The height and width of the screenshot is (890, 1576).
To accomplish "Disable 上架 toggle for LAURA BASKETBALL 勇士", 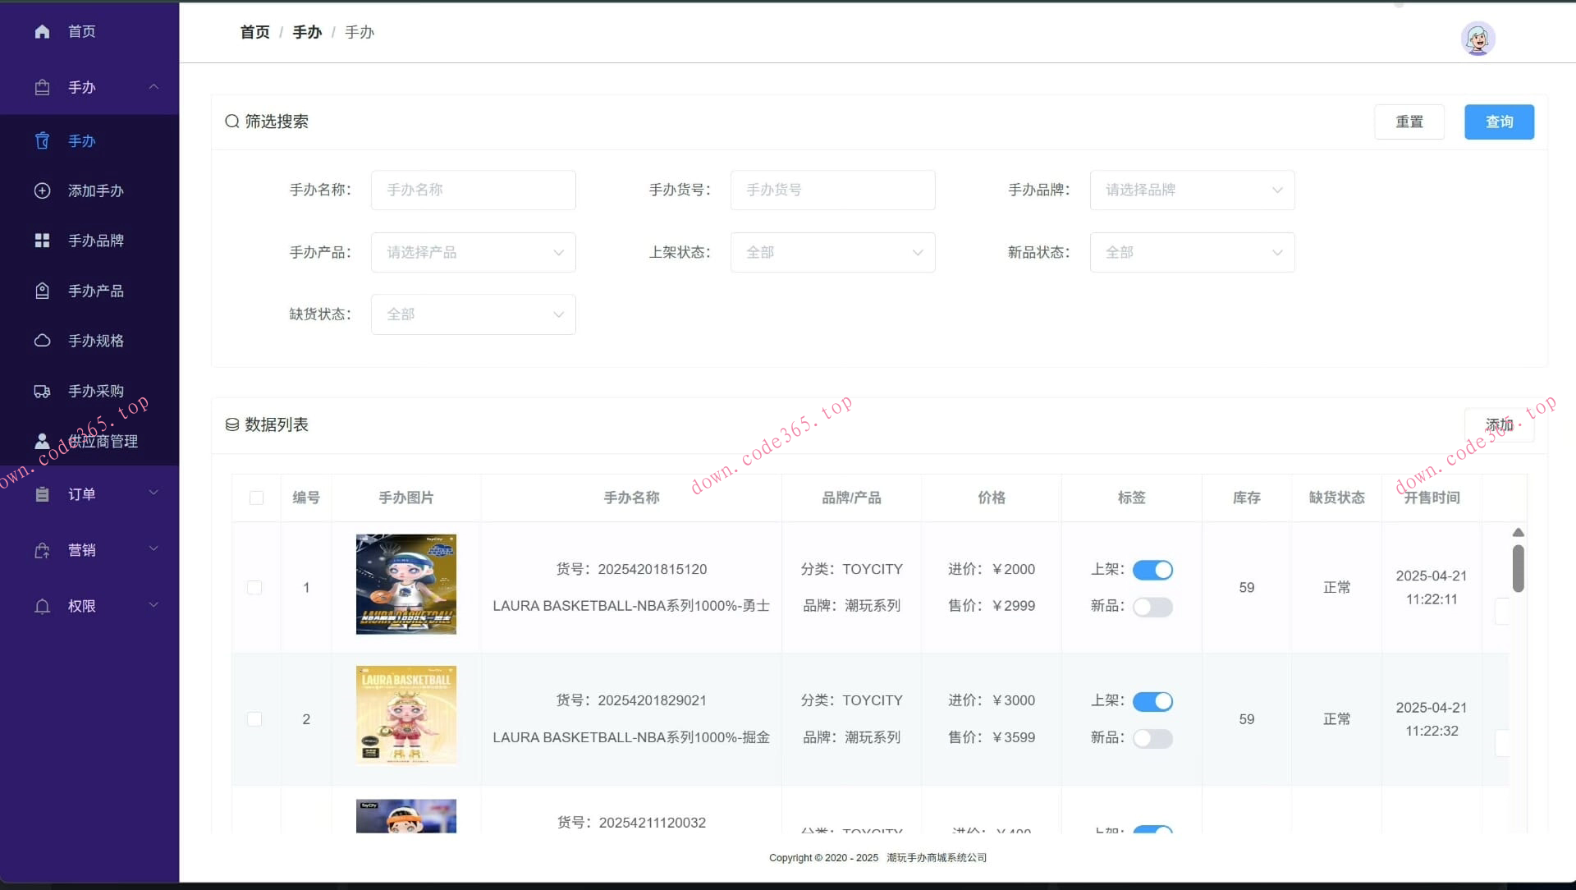I will click(1152, 569).
